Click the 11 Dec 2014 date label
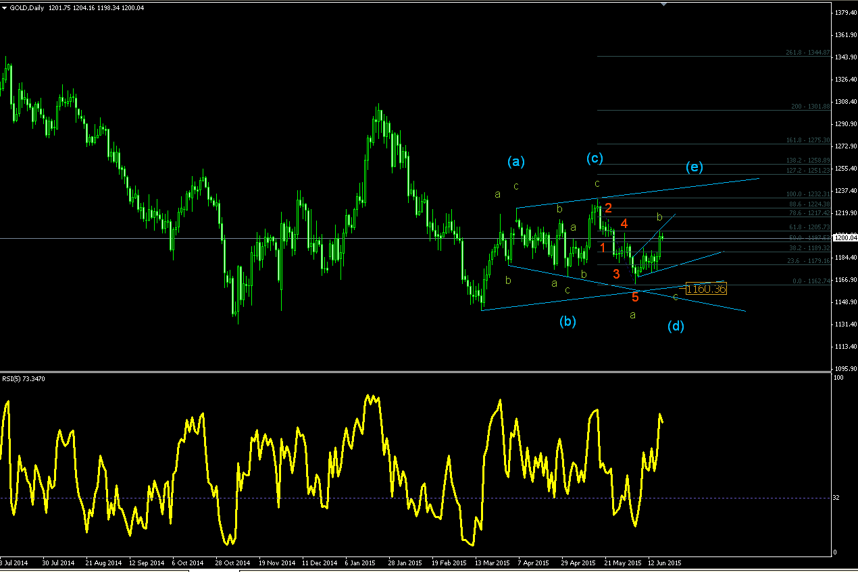Viewport: 858px width, 572px height. [x=319, y=562]
